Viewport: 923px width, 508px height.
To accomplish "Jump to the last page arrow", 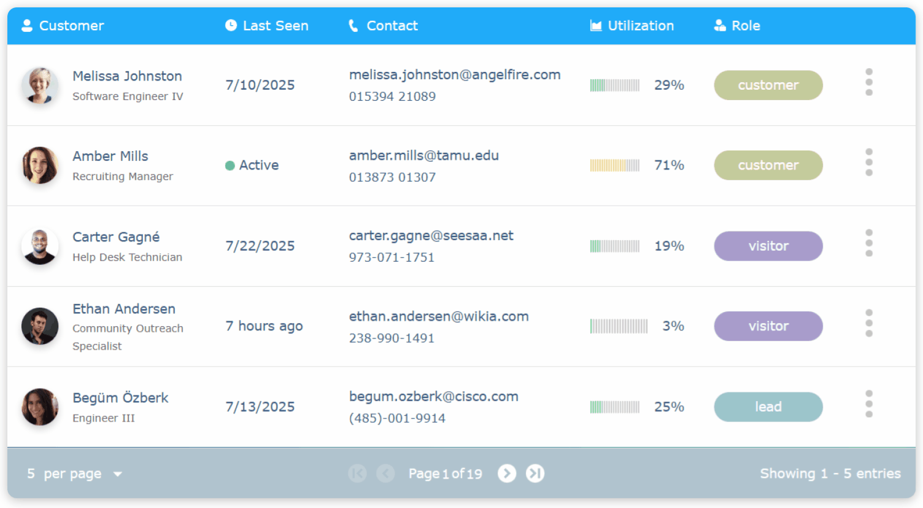I will 535,474.
